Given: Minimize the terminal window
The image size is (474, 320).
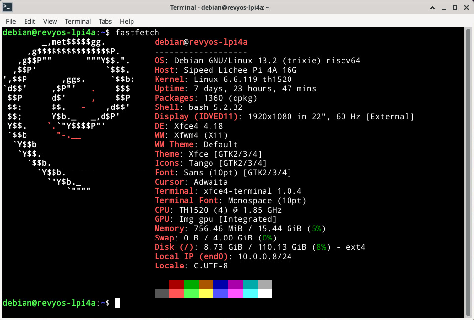Looking at the screenshot, I should tap(444, 7).
